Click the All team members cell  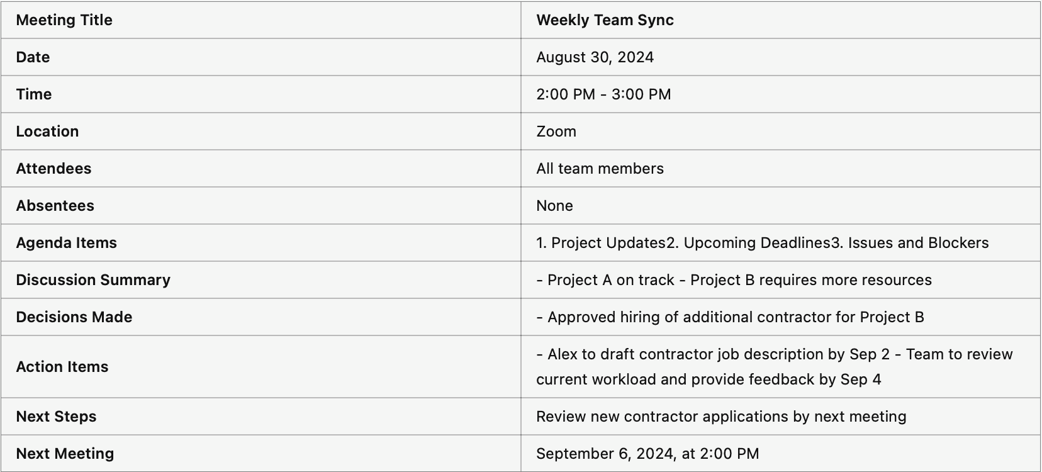coord(780,169)
